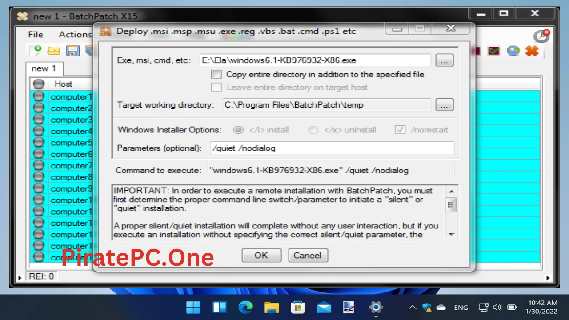Click the Windows Security tray icon
569x320 pixels.
click(427, 307)
